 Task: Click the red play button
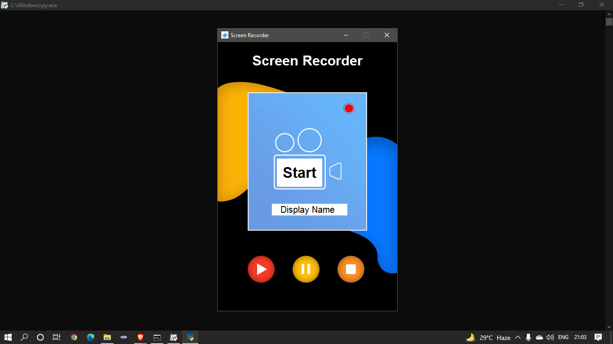point(261,269)
